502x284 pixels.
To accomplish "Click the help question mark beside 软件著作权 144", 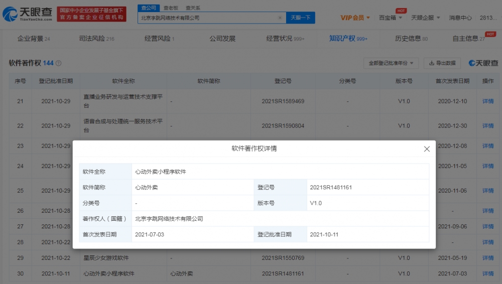I will (59, 63).
